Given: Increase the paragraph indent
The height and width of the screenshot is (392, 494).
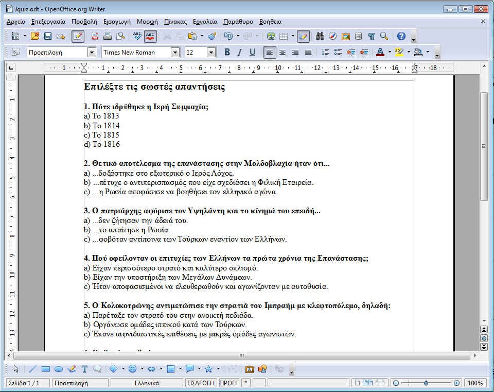Looking at the screenshot, I should point(364,52).
